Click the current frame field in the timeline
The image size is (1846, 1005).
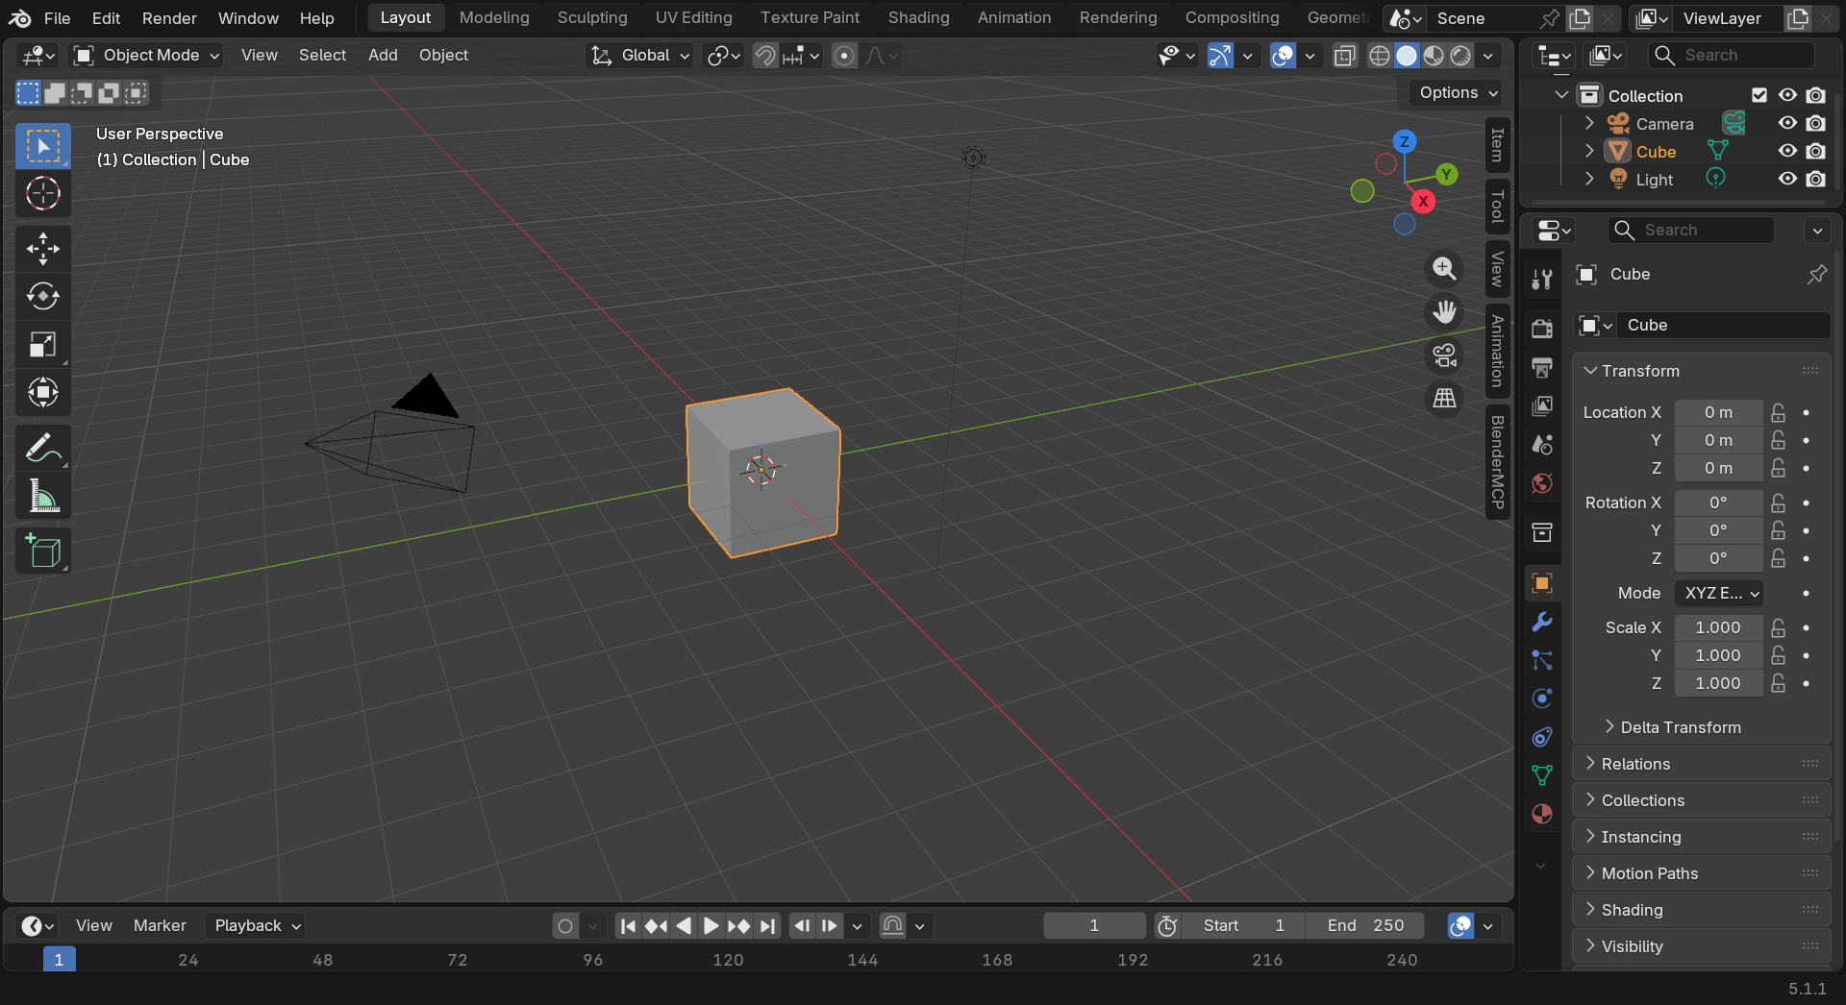tap(1094, 925)
